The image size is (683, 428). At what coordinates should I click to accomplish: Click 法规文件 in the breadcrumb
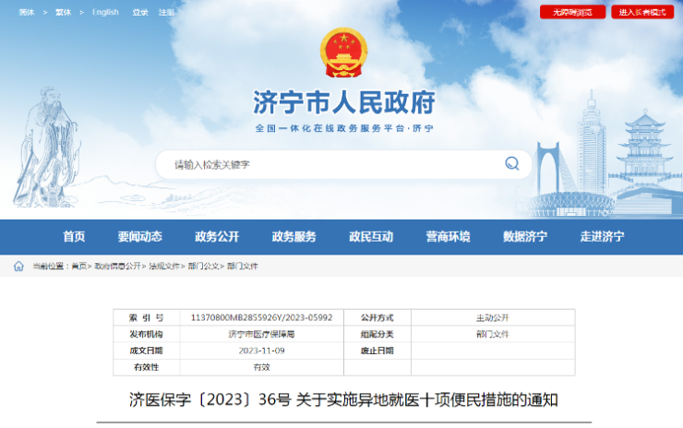[x=165, y=267]
